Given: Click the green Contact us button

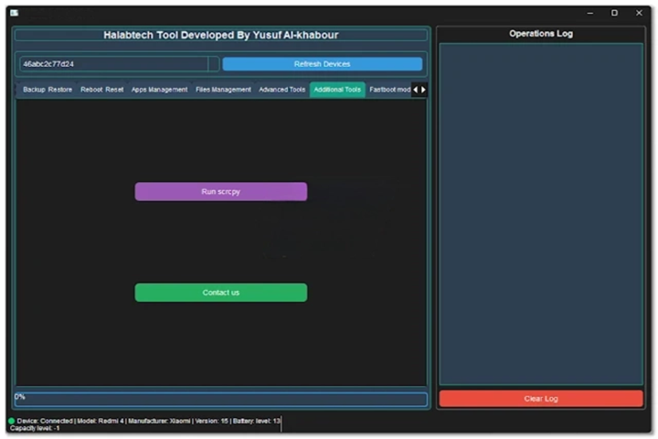Looking at the screenshot, I should [x=220, y=293].
